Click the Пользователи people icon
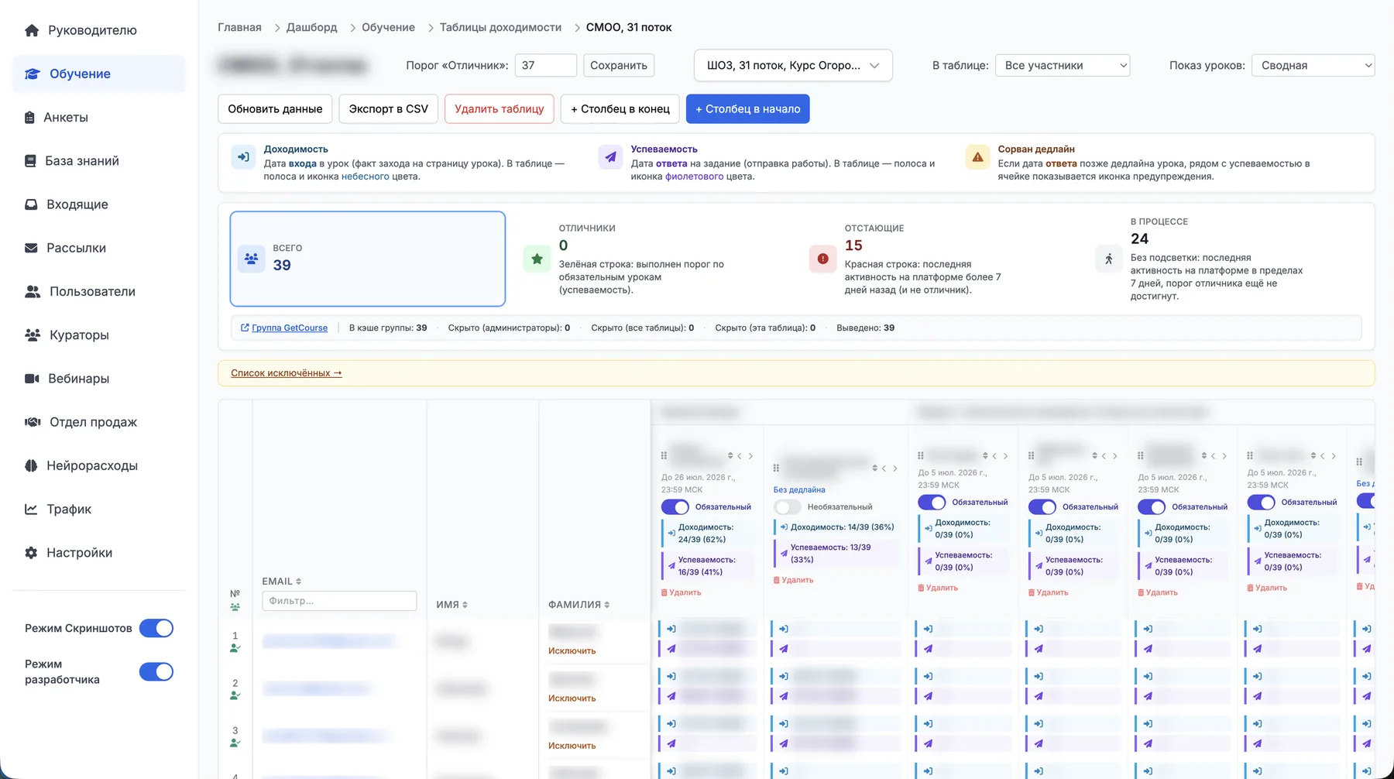This screenshot has height=779, width=1394. [33, 291]
